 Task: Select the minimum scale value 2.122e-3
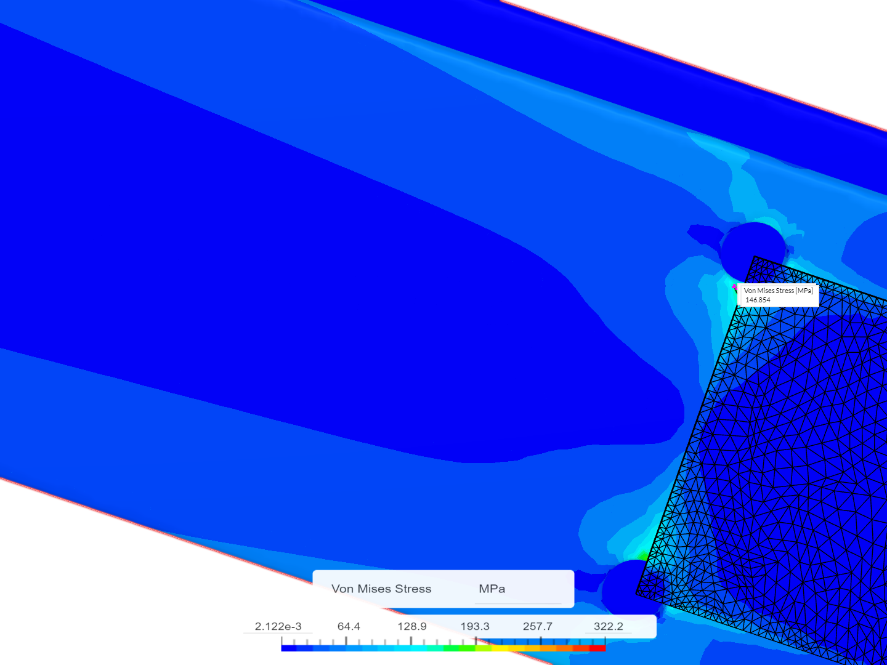pyautogui.click(x=278, y=626)
